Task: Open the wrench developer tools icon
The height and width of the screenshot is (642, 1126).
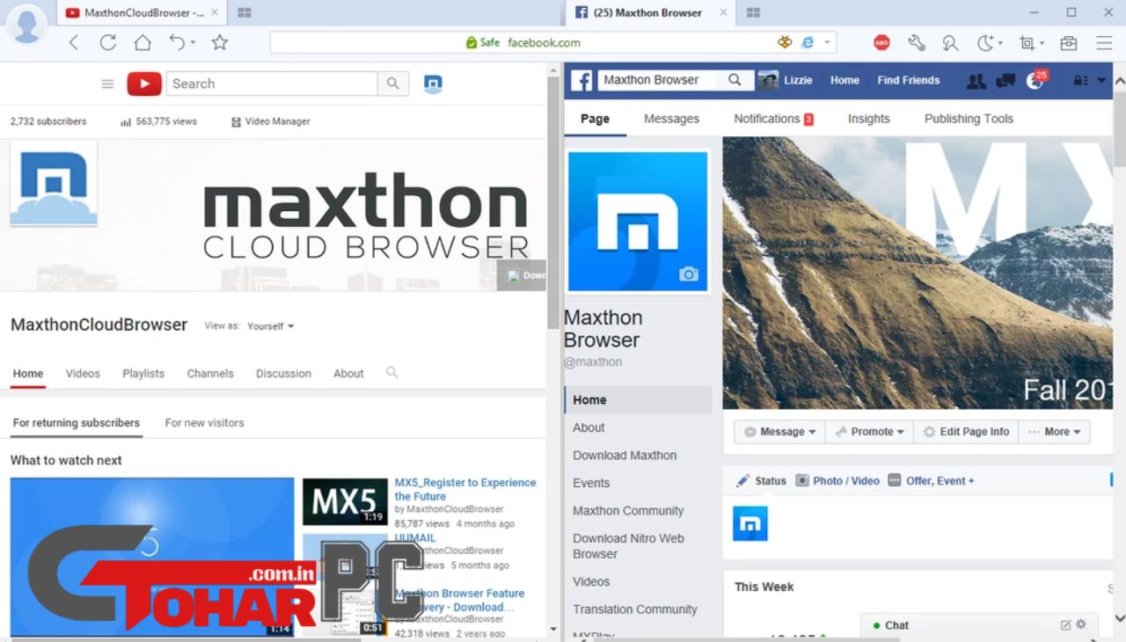Action: coord(917,42)
